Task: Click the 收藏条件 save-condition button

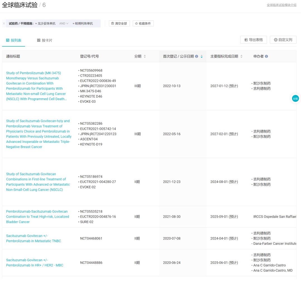Action: tap(143, 23)
